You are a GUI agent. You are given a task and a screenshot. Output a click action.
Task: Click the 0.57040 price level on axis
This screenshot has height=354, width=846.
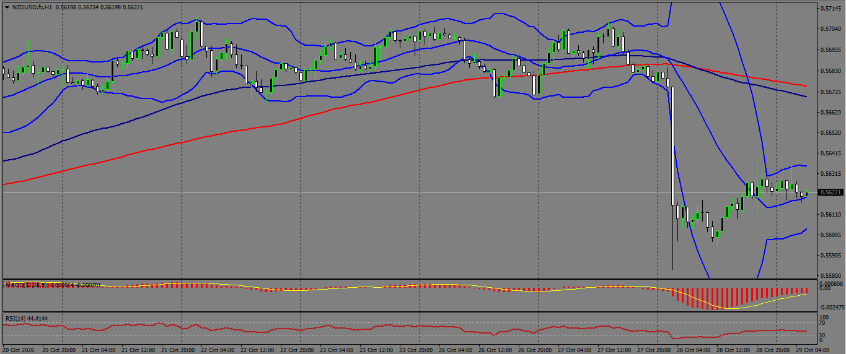[x=831, y=29]
